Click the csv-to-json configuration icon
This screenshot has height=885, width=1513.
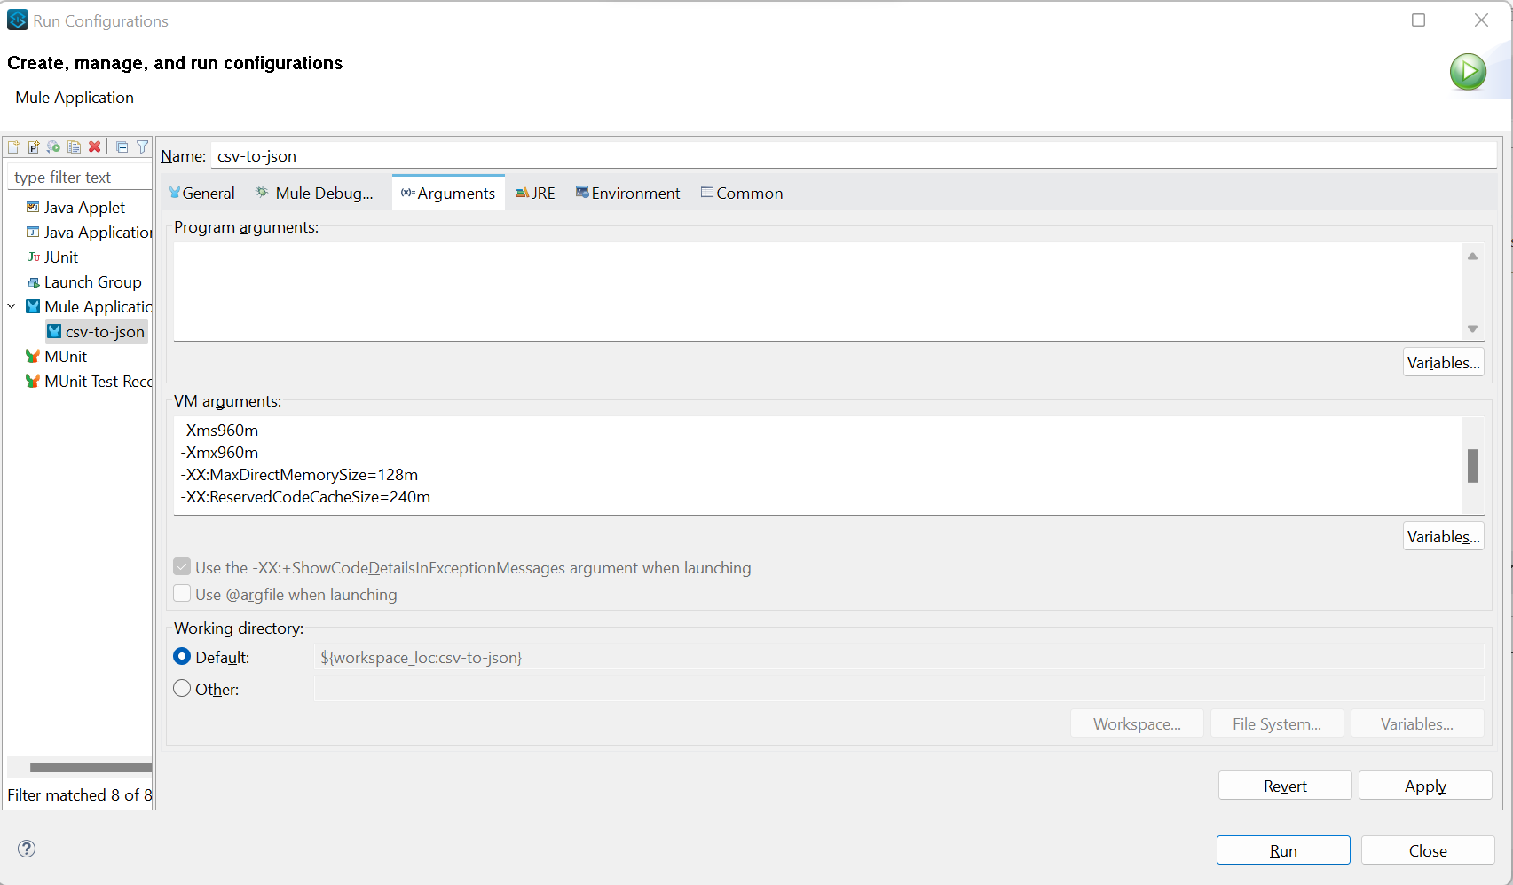54,331
